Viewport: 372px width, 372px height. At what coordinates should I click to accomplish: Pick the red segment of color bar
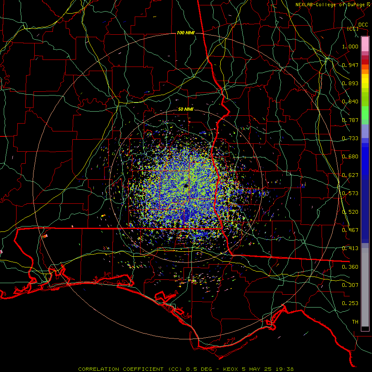pyautogui.click(x=365, y=62)
